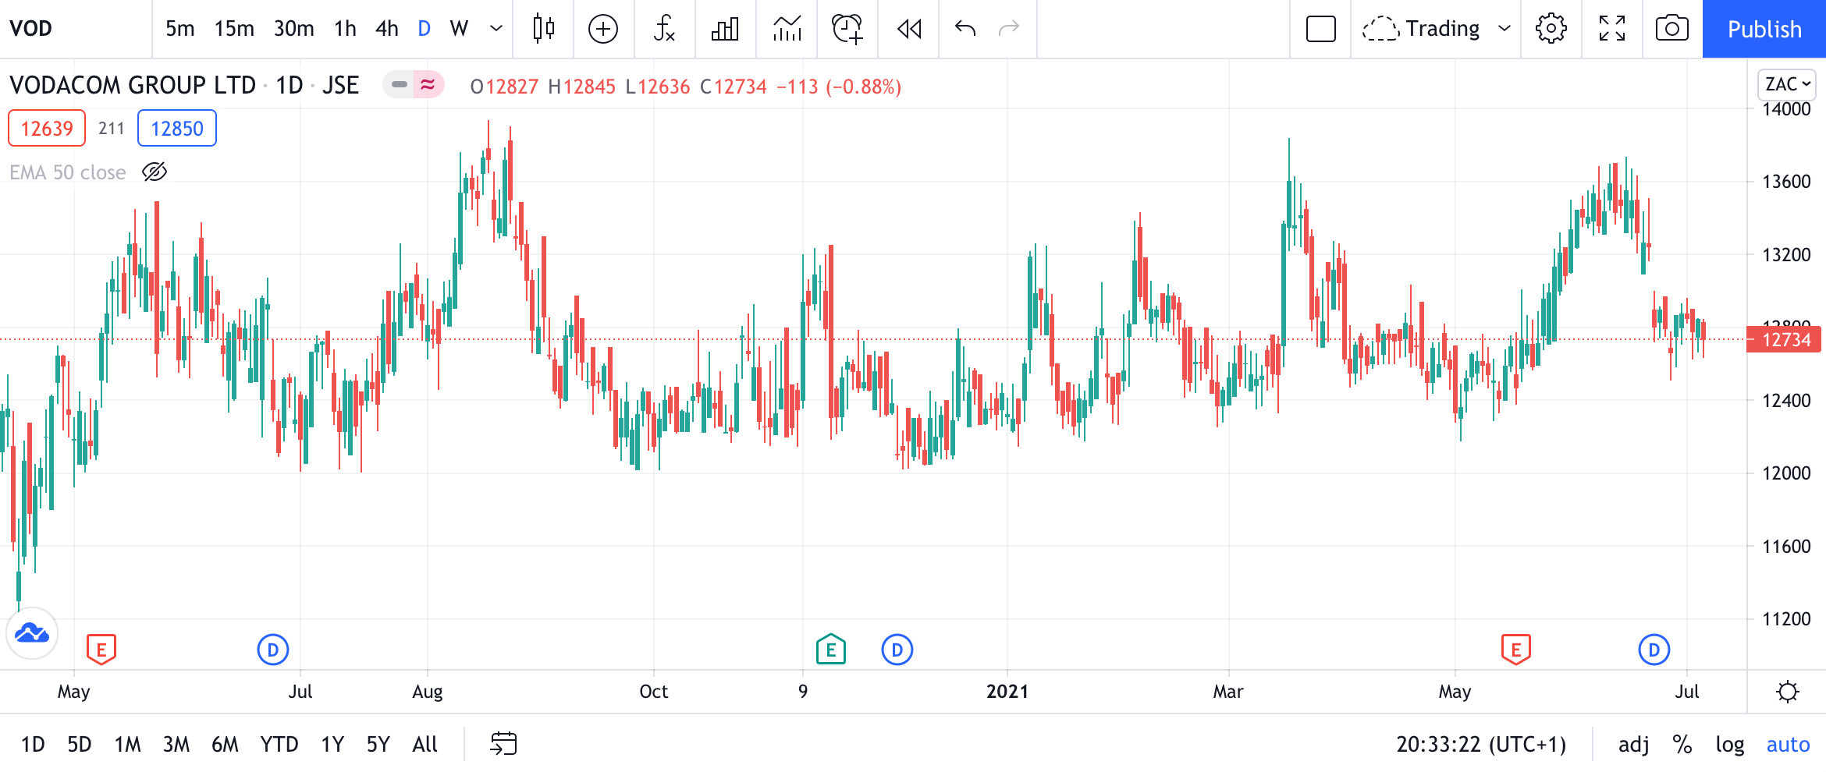Viewport: 1826px width, 772px height.
Task: Expand the more timeframes chevron
Action: (x=496, y=29)
